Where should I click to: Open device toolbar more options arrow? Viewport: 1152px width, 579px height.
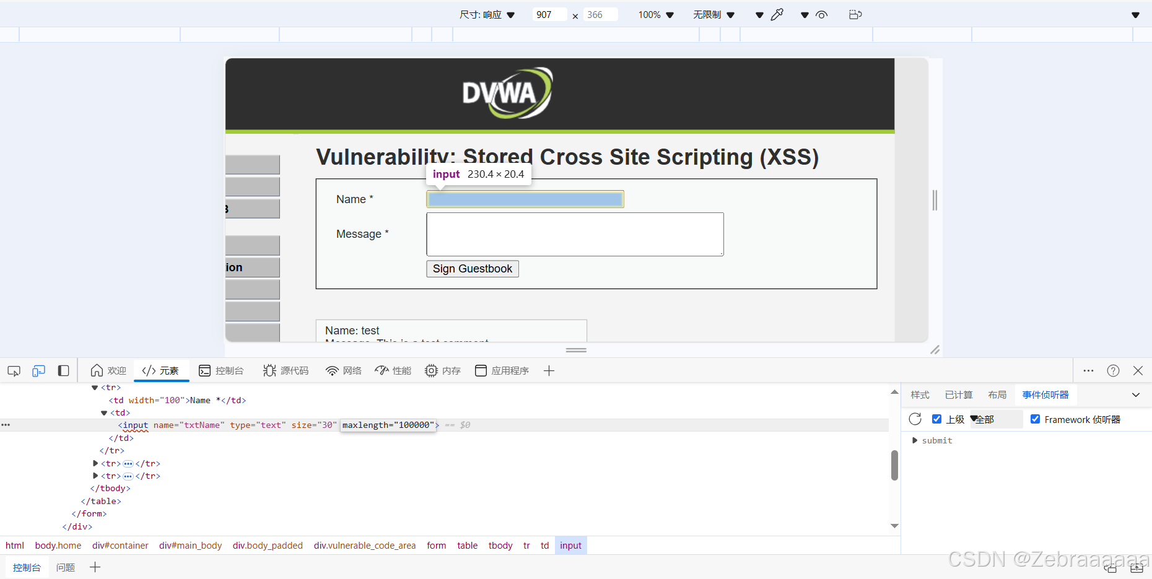coord(1135,15)
